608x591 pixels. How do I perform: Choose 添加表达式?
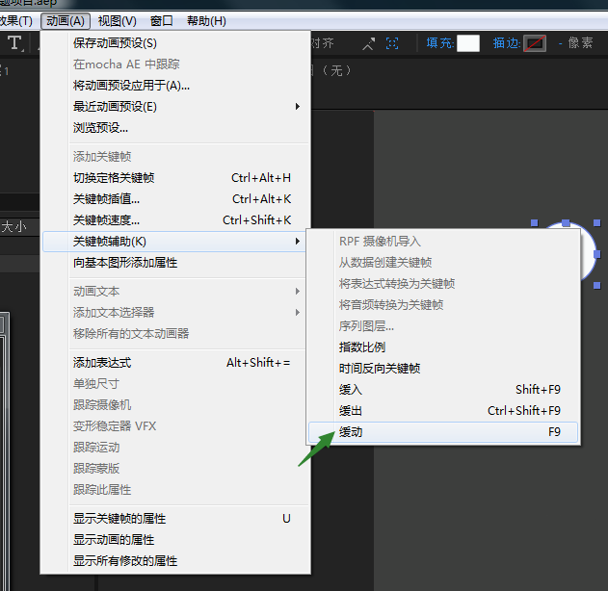[175, 363]
